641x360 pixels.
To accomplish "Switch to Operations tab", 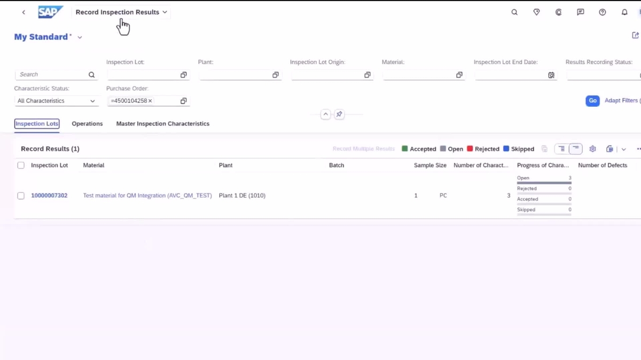I will click(x=87, y=124).
